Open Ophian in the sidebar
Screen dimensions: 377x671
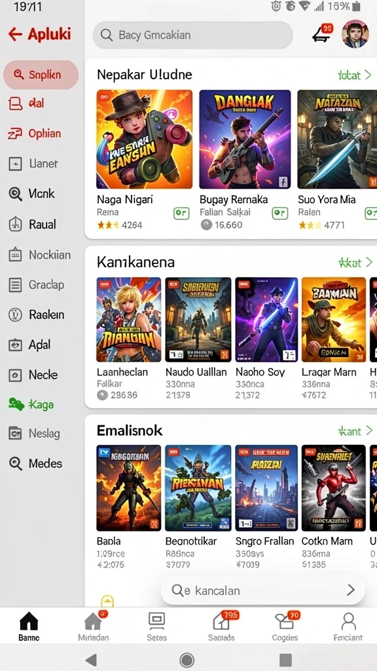point(34,134)
